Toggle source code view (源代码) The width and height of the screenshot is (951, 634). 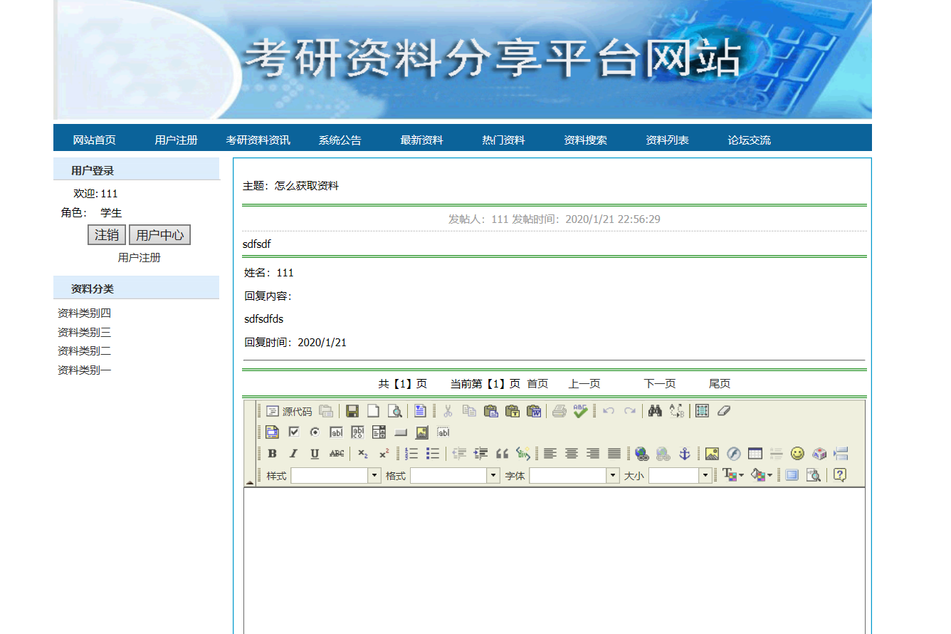coord(289,411)
